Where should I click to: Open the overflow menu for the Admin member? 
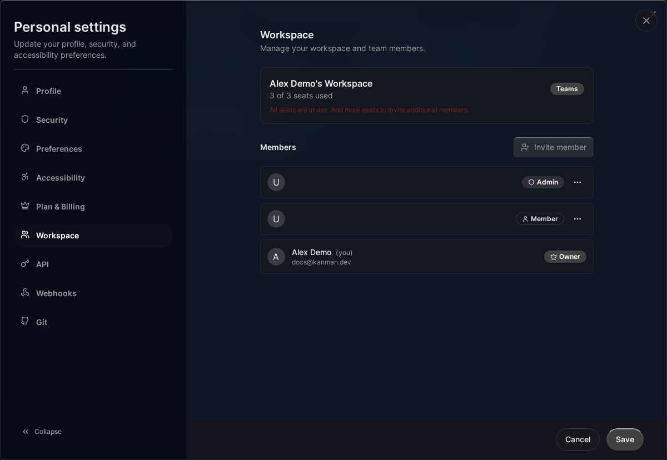tap(578, 182)
